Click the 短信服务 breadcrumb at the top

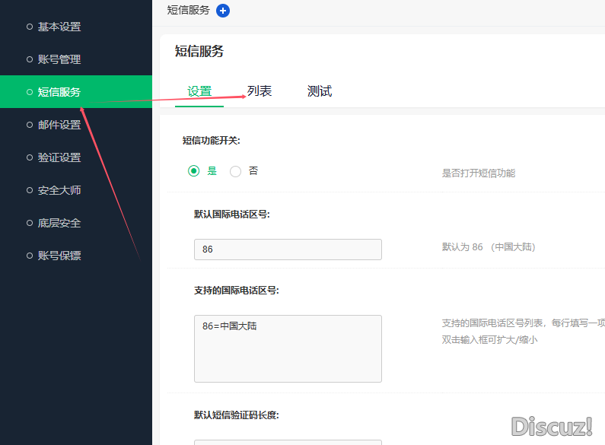coord(189,10)
